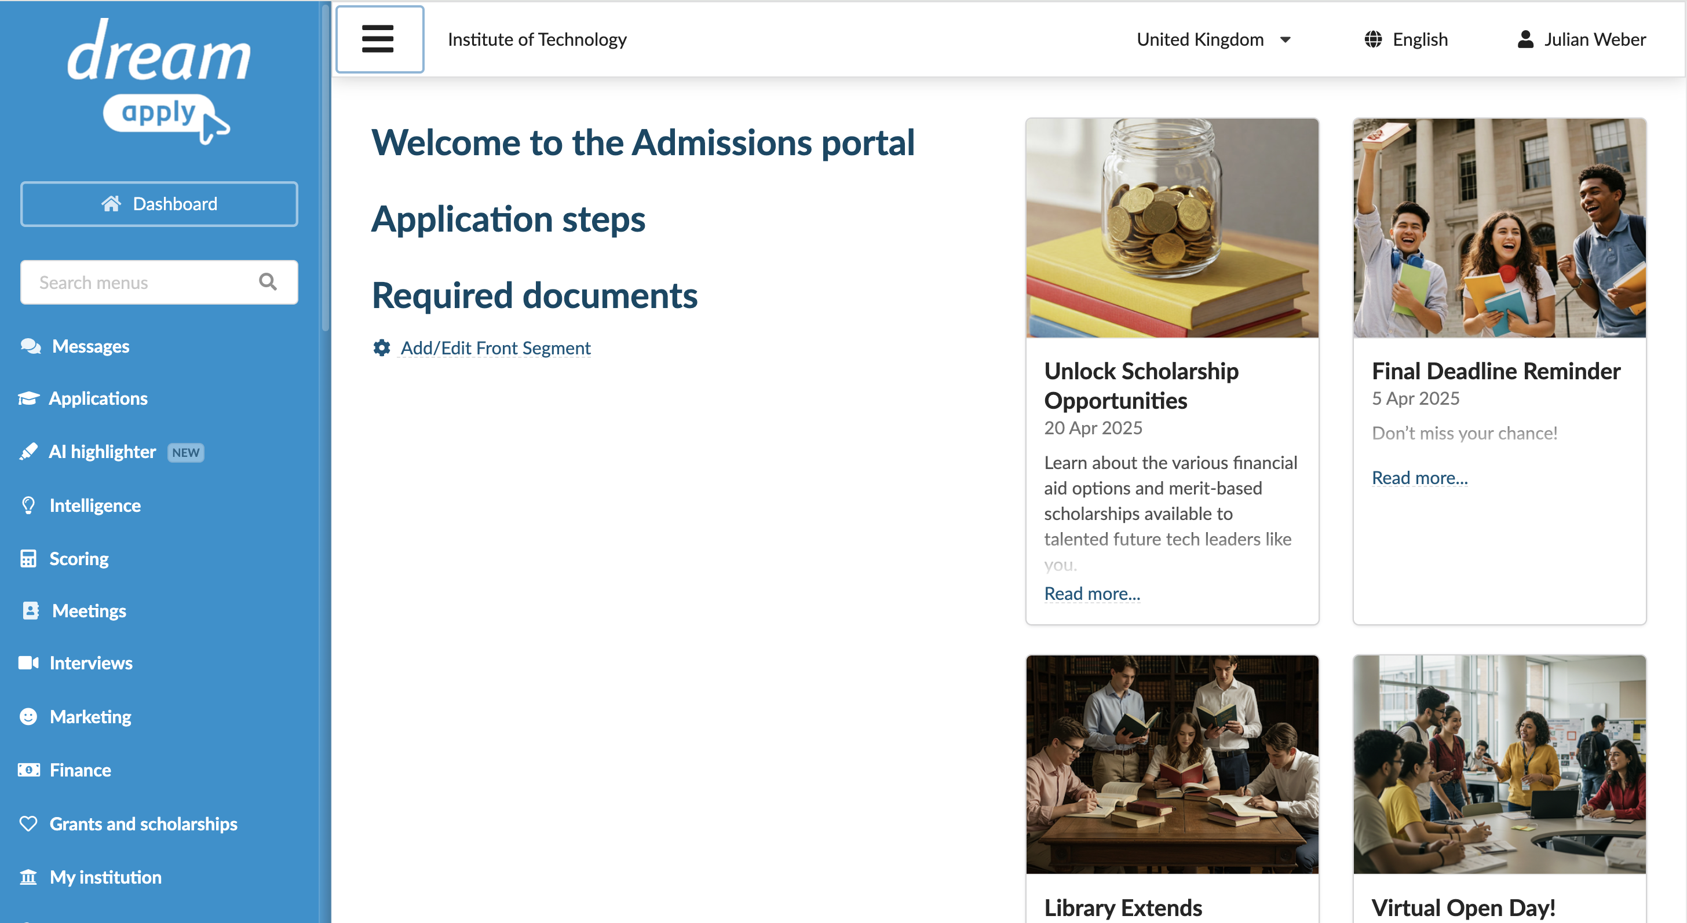
Task: Open Finance in the sidebar
Action: coord(80,771)
